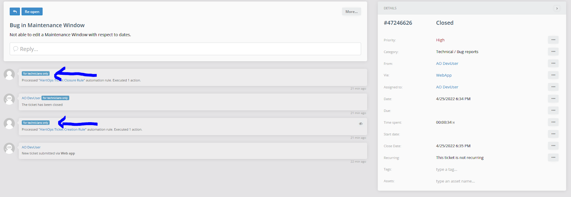Click the Recurring row ellipsis icon

pos(553,157)
